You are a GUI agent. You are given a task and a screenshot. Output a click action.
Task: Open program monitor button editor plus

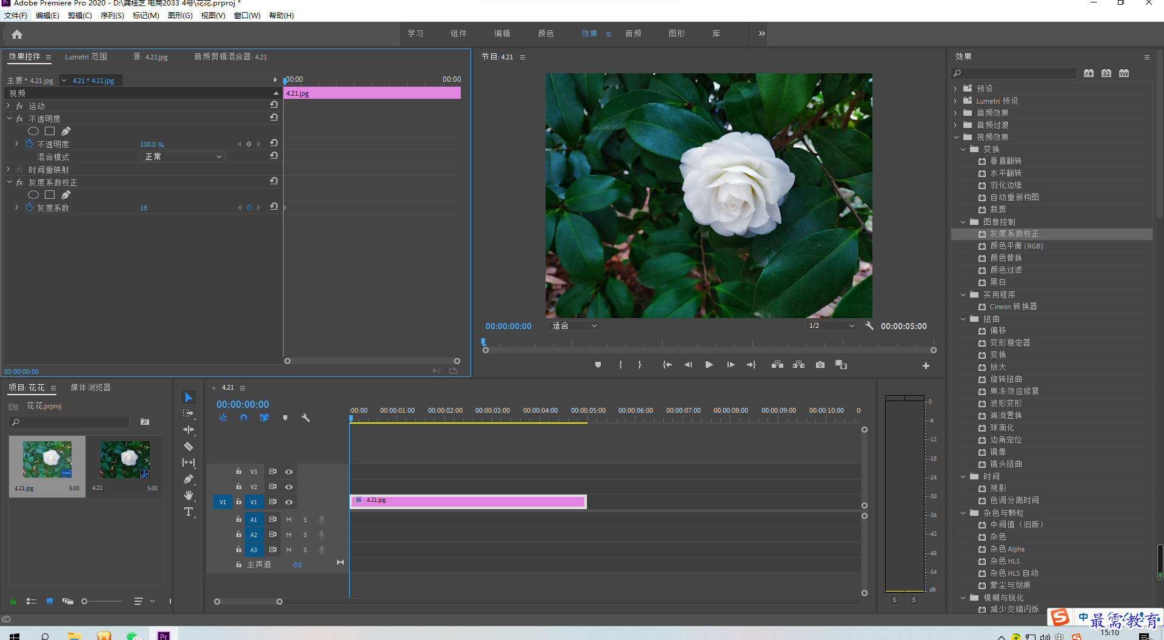[x=926, y=365]
